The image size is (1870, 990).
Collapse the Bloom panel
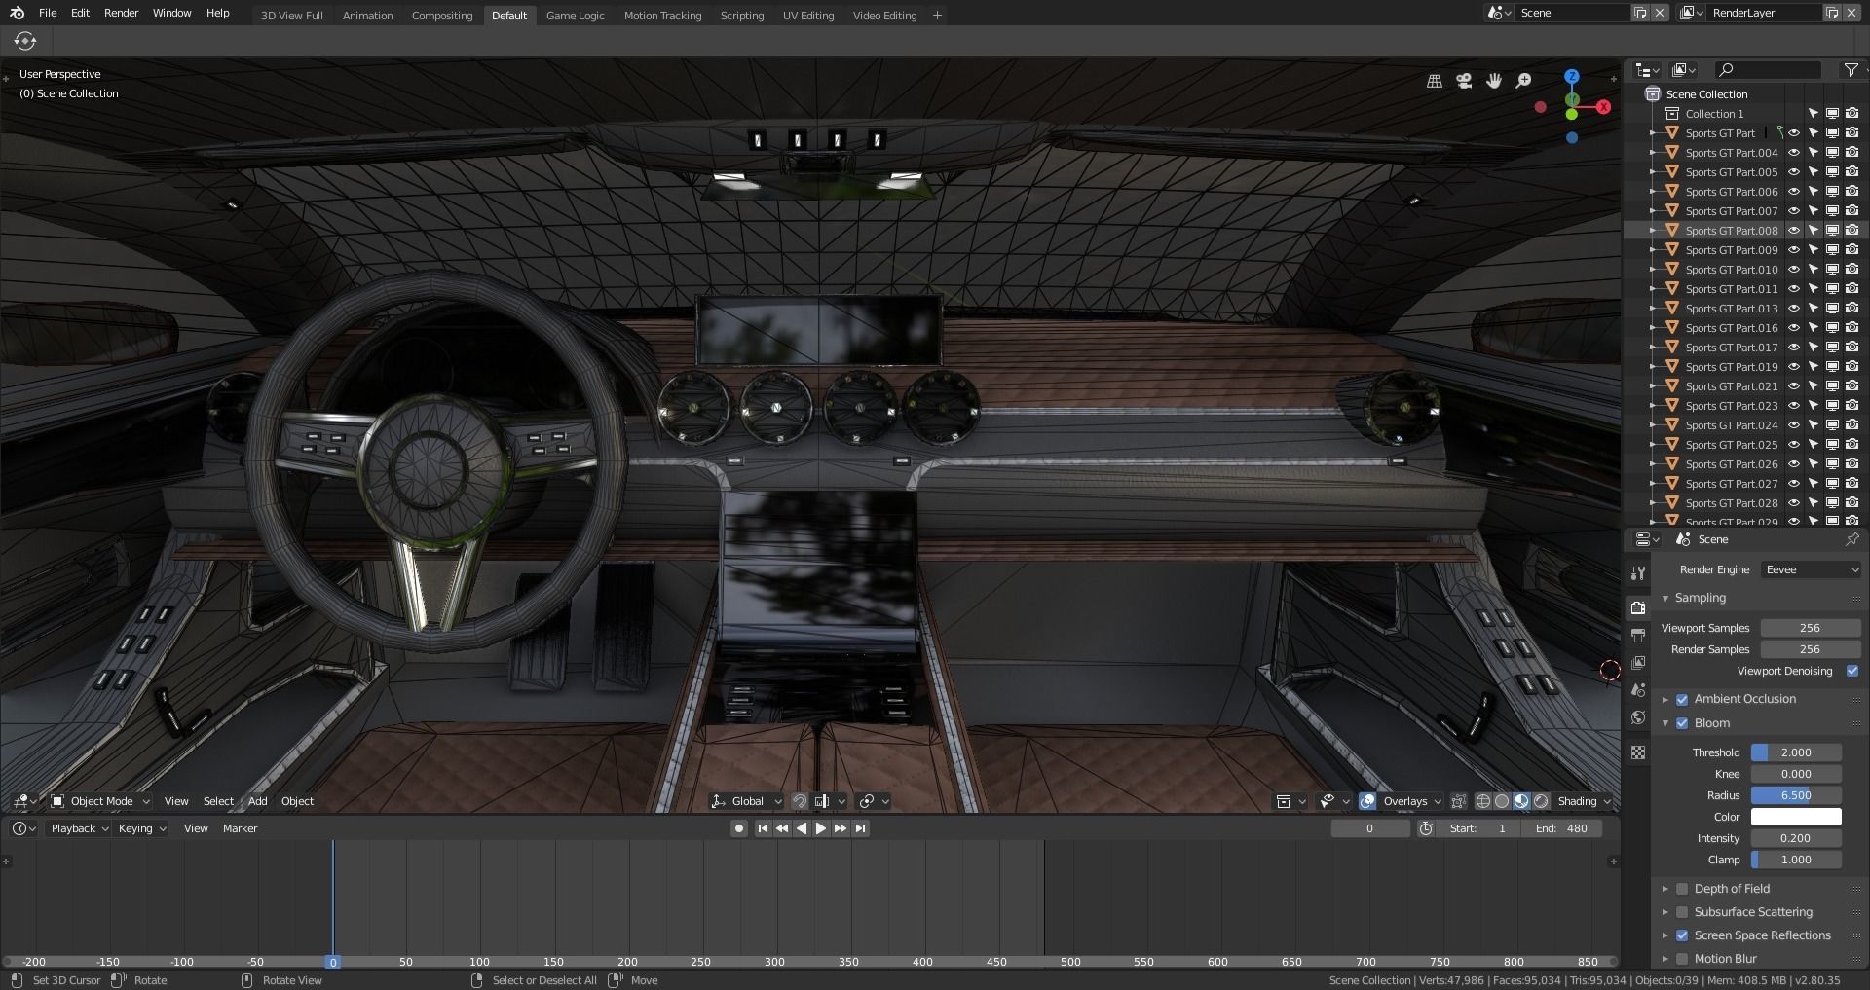point(1665,723)
